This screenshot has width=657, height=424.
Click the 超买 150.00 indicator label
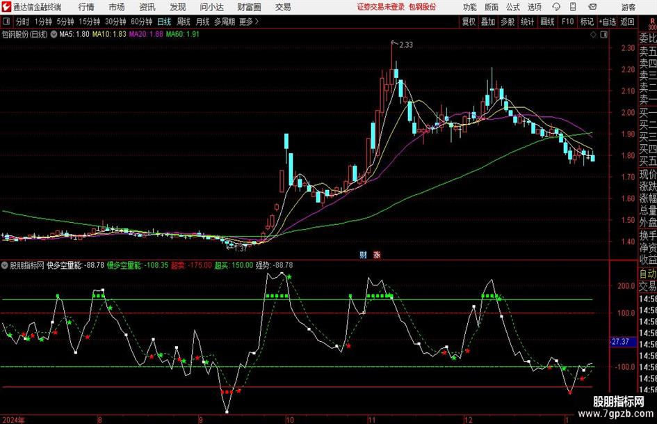pos(234,265)
